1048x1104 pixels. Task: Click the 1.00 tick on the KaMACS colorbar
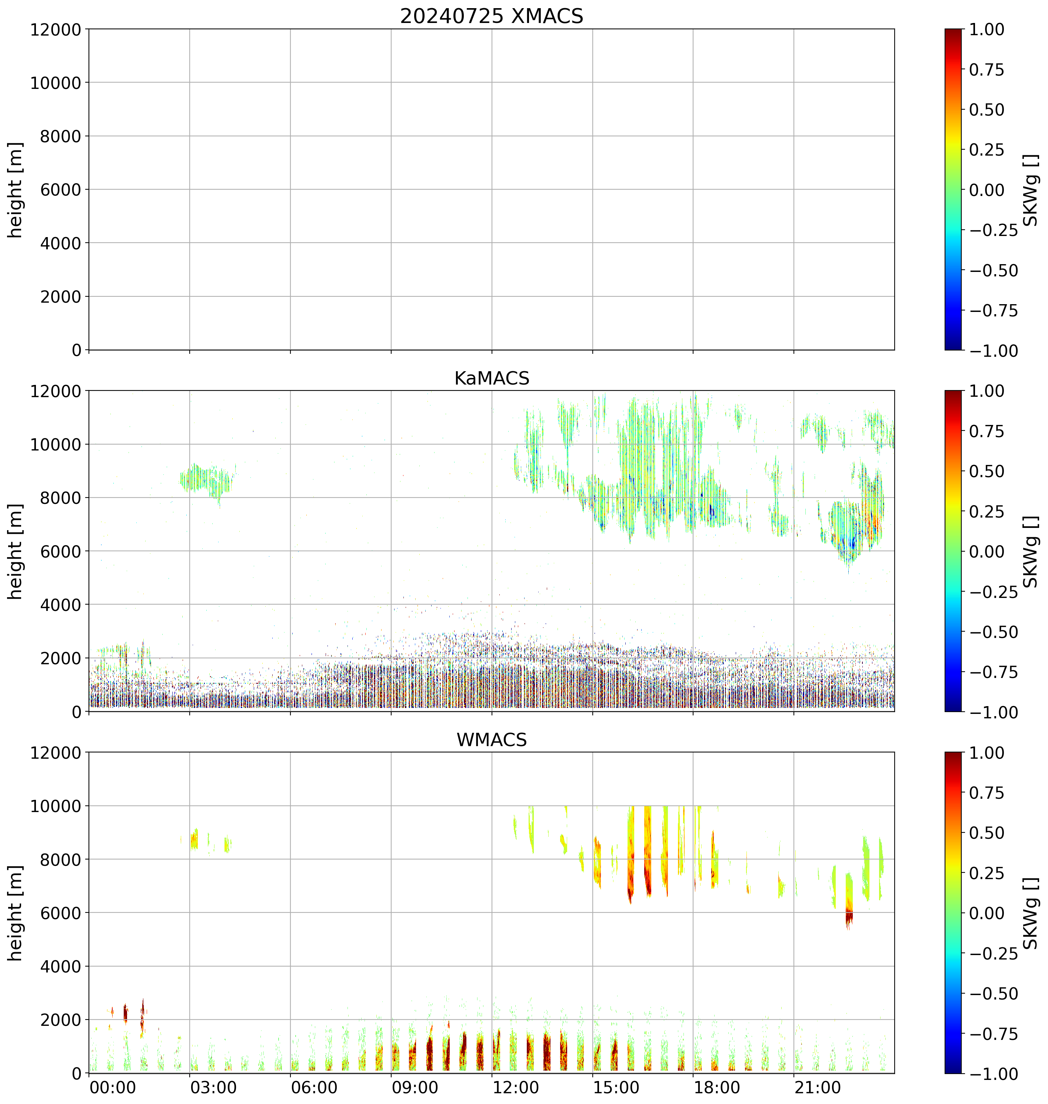987,391
